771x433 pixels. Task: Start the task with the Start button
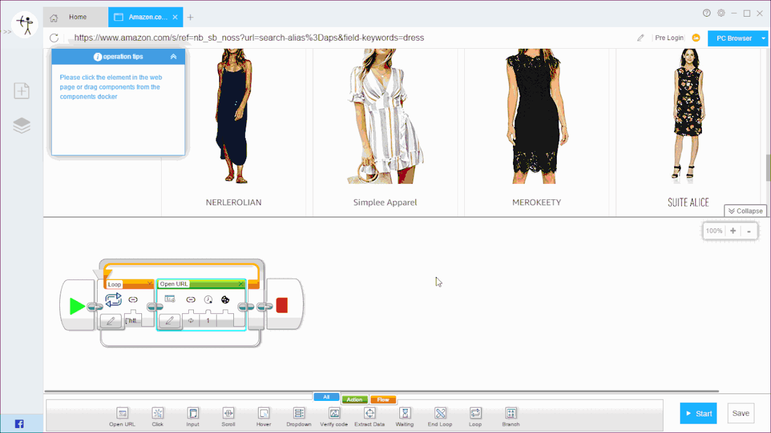point(698,414)
